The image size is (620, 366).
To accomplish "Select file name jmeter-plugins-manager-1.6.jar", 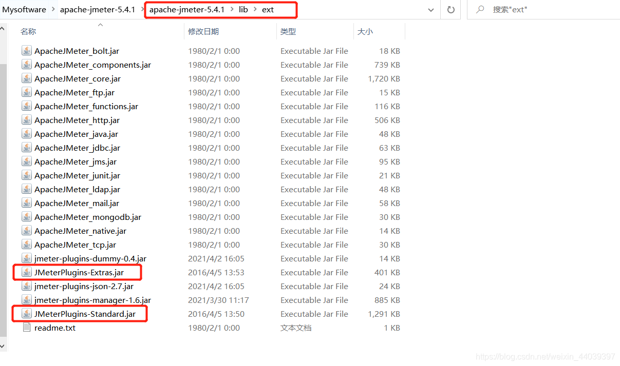I will pyautogui.click(x=92, y=300).
